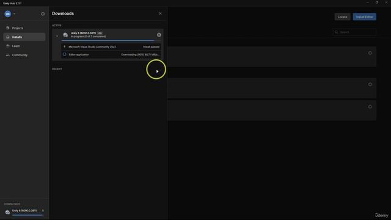Click the In progress 0 of 2 completed text

pyautogui.click(x=88, y=37)
